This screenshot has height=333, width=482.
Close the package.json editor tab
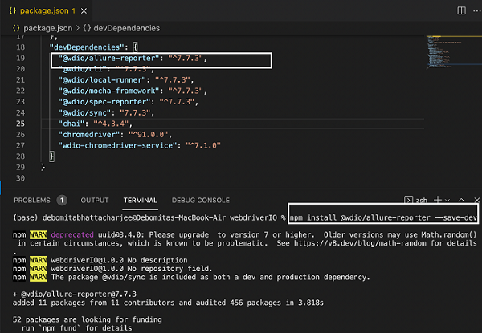84,12
